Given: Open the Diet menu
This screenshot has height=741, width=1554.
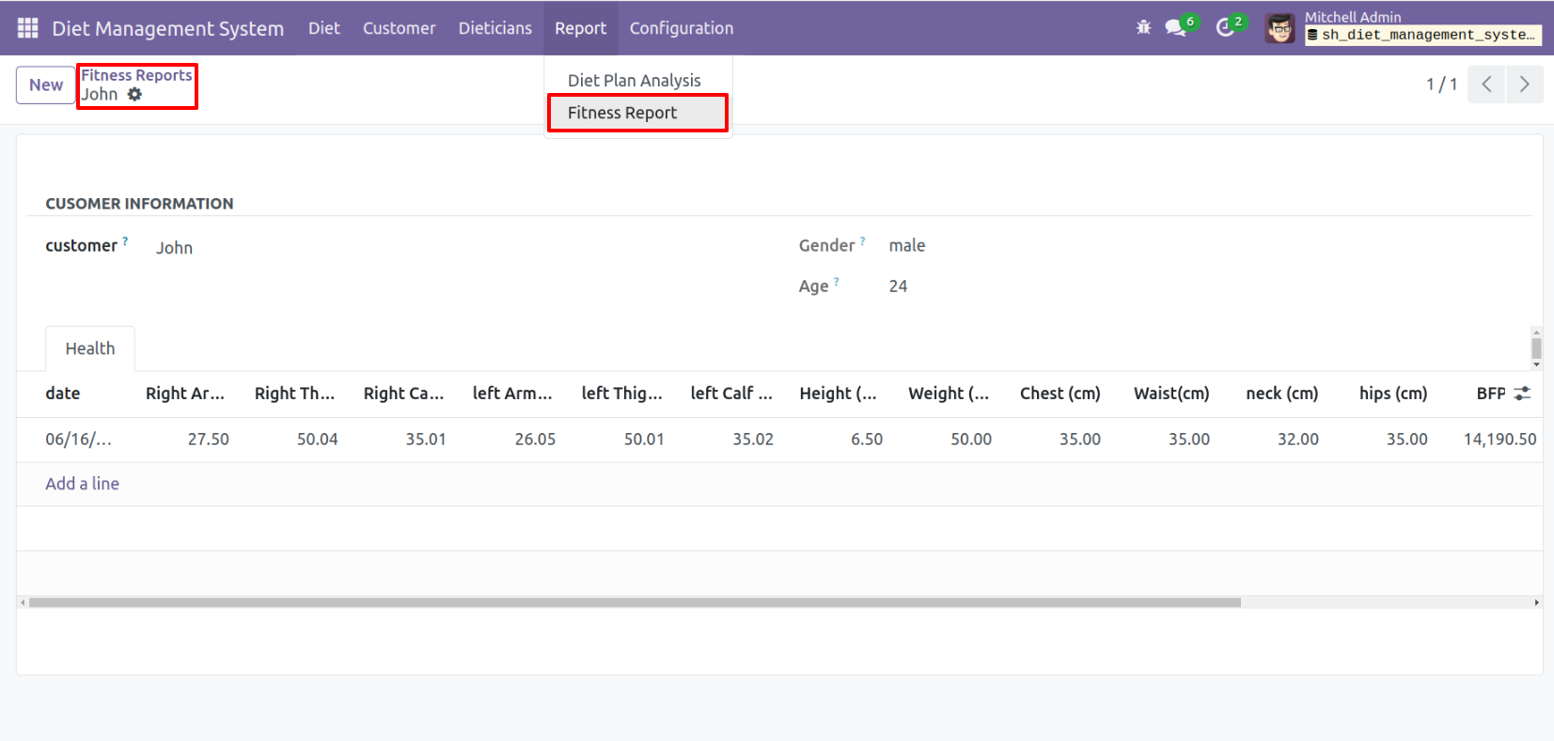Looking at the screenshot, I should click(x=323, y=28).
